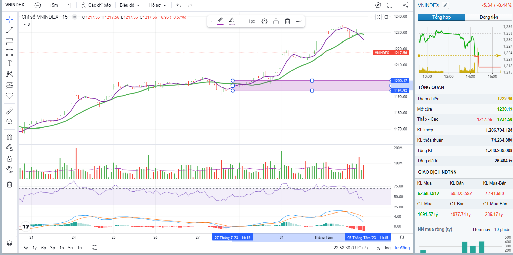Toggle magnet mode for drawings

coord(10,137)
